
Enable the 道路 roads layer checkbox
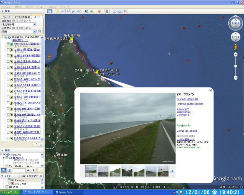click(x=7, y=187)
